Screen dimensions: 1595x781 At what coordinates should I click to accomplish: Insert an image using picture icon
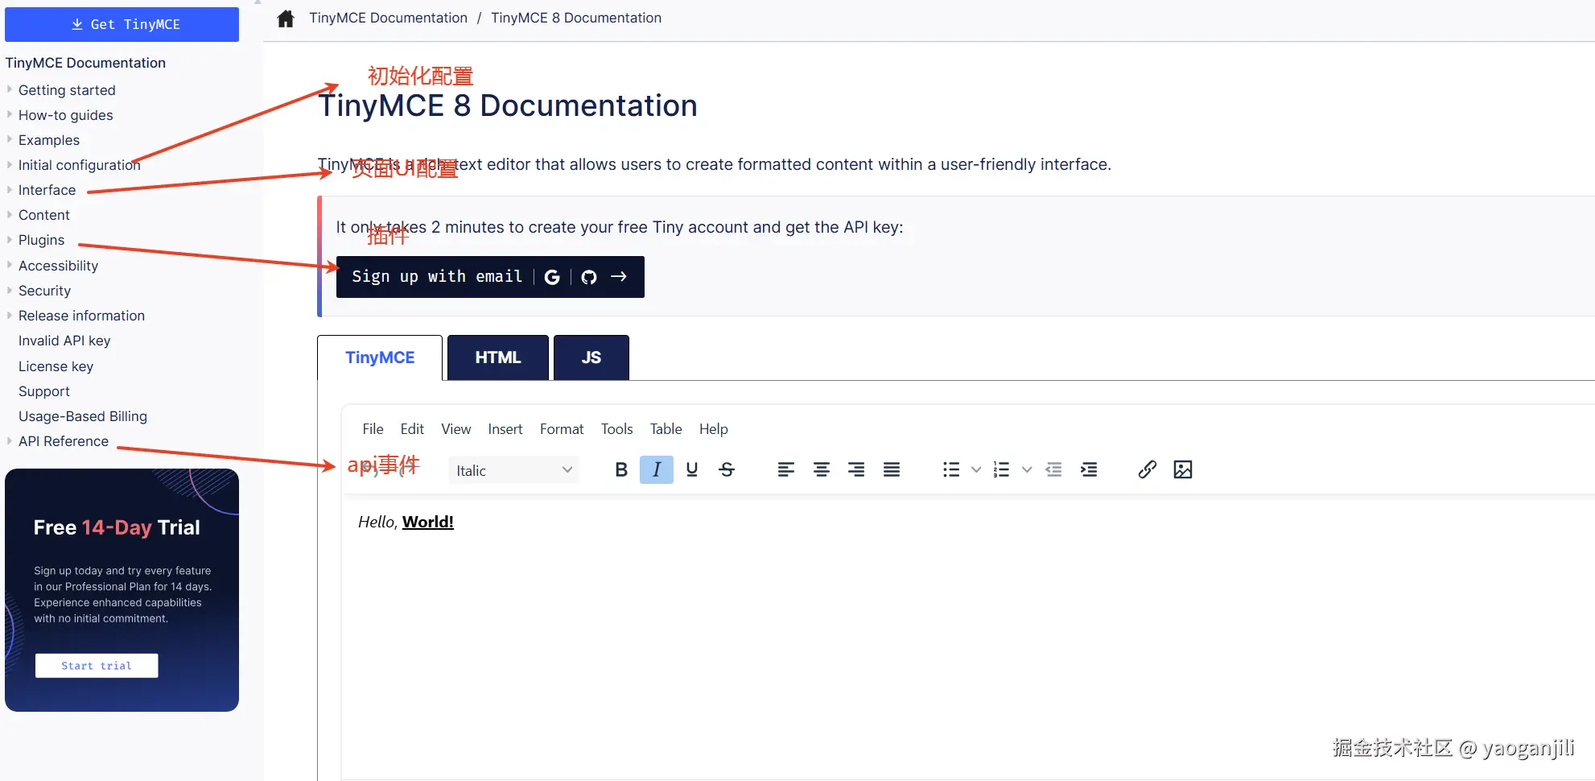1183,469
